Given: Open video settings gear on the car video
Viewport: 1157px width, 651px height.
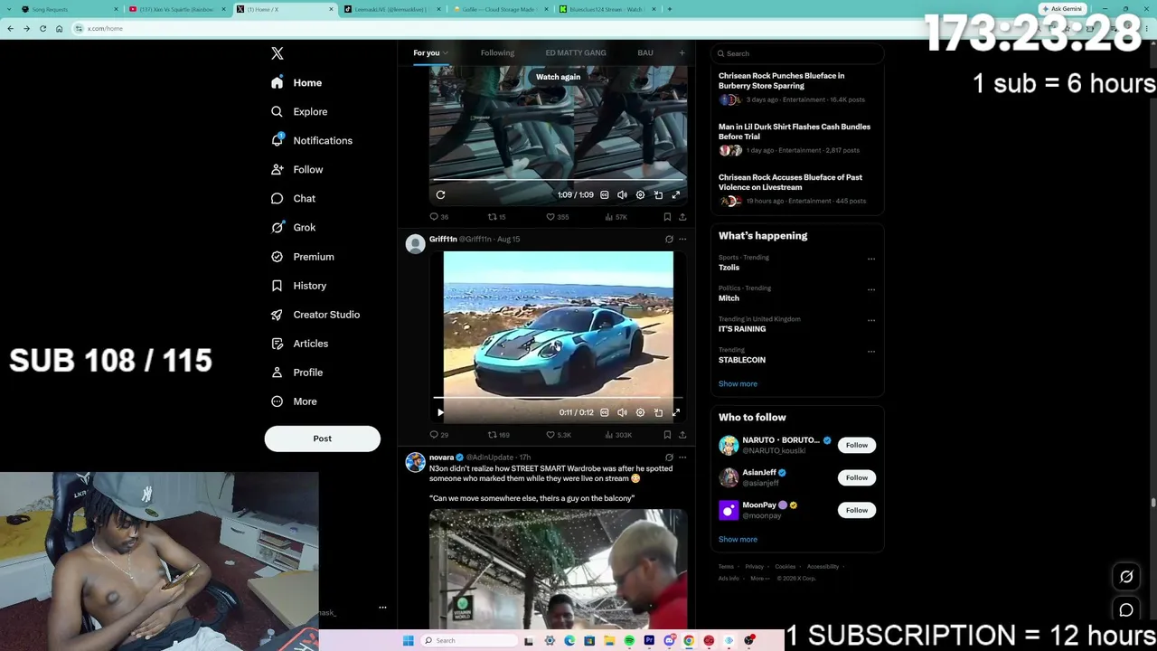Looking at the screenshot, I should click(640, 412).
